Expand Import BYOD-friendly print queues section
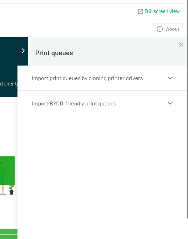 pos(102,104)
